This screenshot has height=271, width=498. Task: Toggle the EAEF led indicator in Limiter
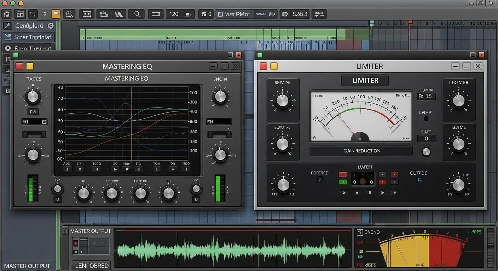tap(426, 119)
